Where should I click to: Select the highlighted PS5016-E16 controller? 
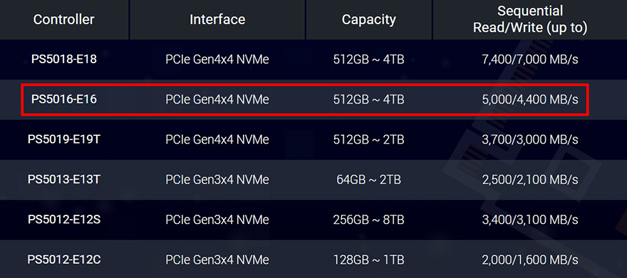64,100
